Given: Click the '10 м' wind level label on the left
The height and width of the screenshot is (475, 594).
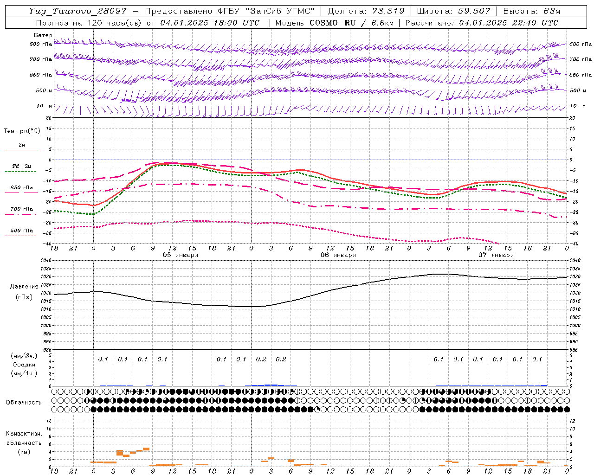Looking at the screenshot, I should pos(44,106).
